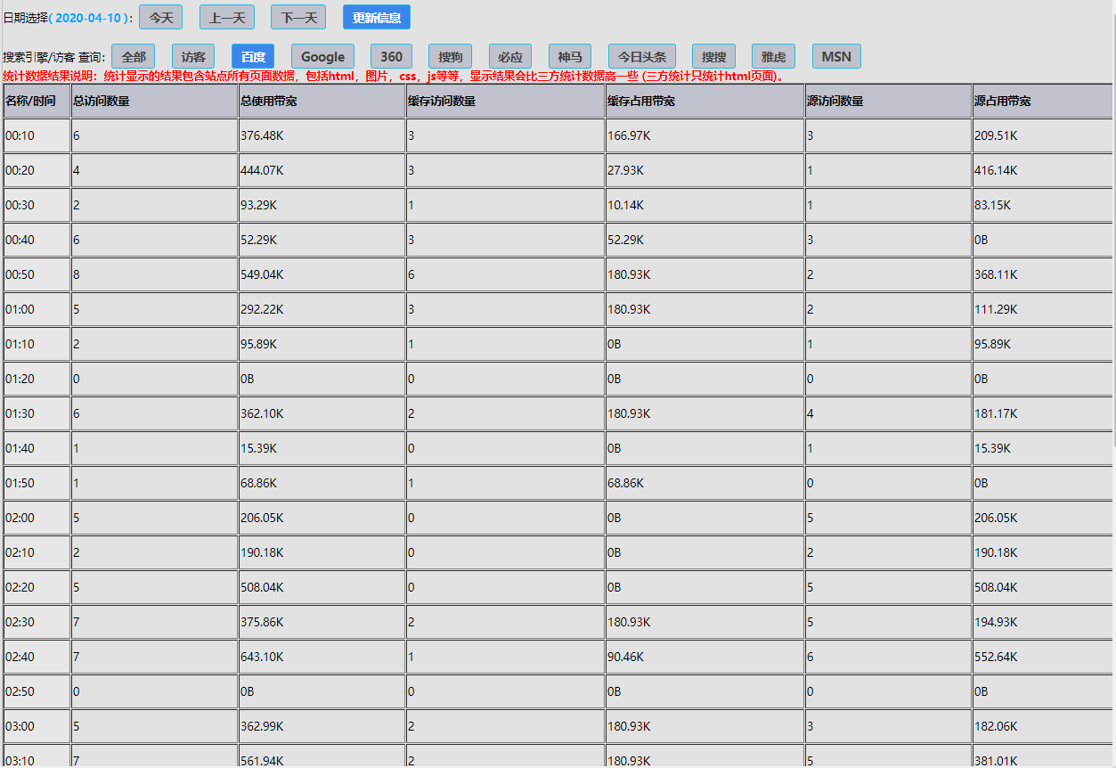The image size is (1116, 768).
Task: Filter statistics by Google
Action: coord(322,56)
